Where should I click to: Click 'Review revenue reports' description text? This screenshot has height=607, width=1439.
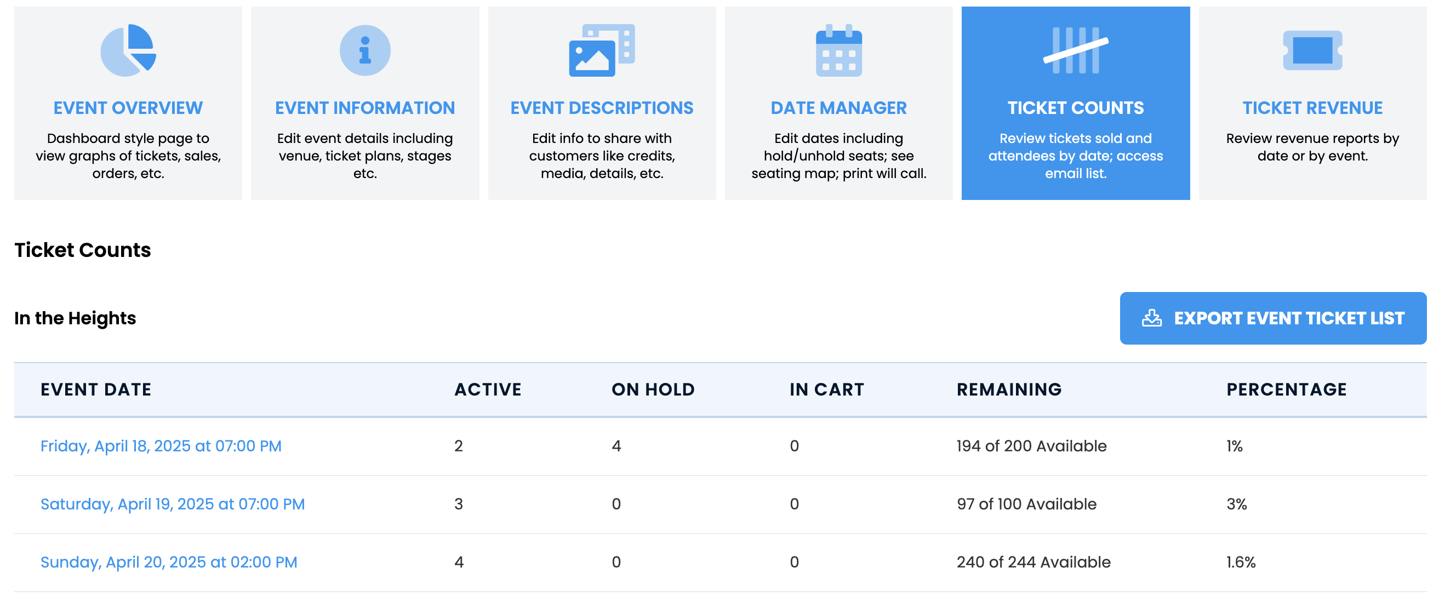1312,147
